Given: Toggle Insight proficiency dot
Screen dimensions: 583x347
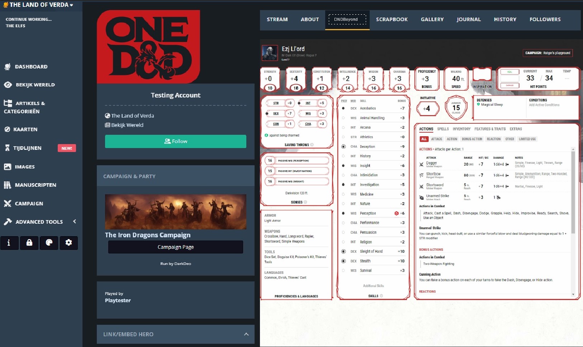Looking at the screenshot, I should 343,166.
